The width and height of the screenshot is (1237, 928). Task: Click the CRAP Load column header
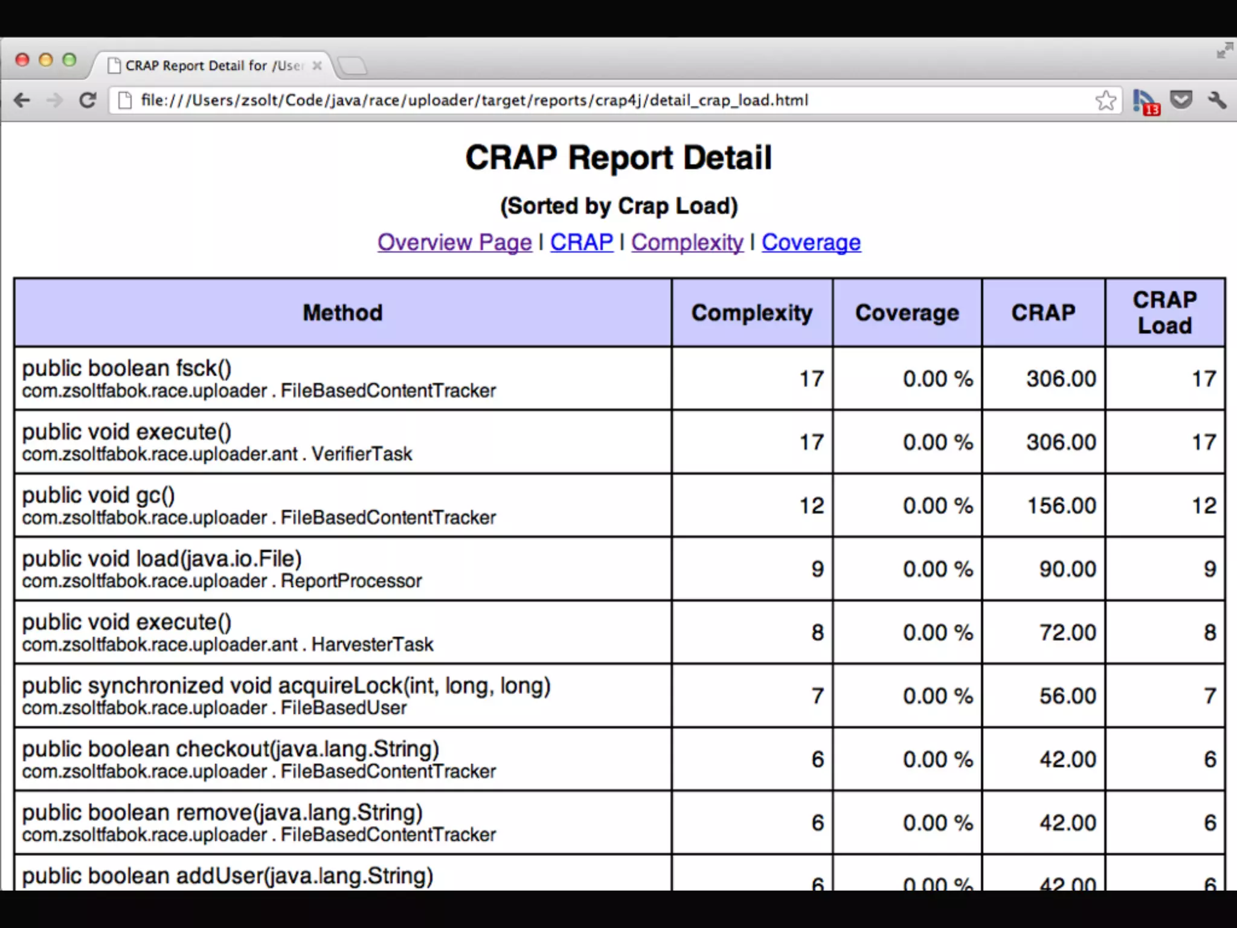[x=1165, y=313]
